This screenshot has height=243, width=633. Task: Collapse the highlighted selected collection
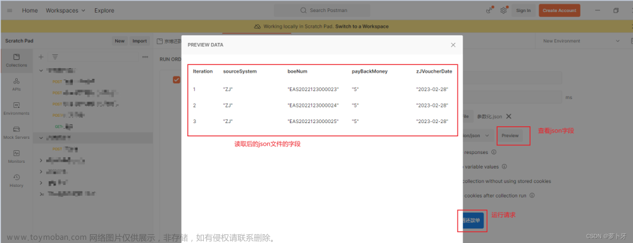click(x=41, y=138)
